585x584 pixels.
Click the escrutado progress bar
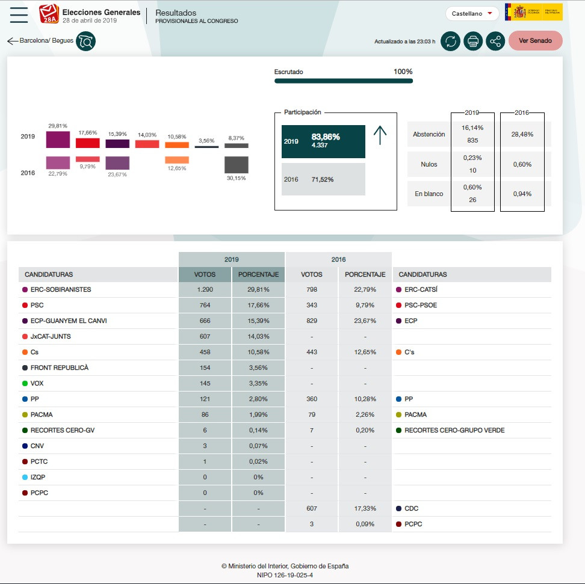tap(343, 81)
